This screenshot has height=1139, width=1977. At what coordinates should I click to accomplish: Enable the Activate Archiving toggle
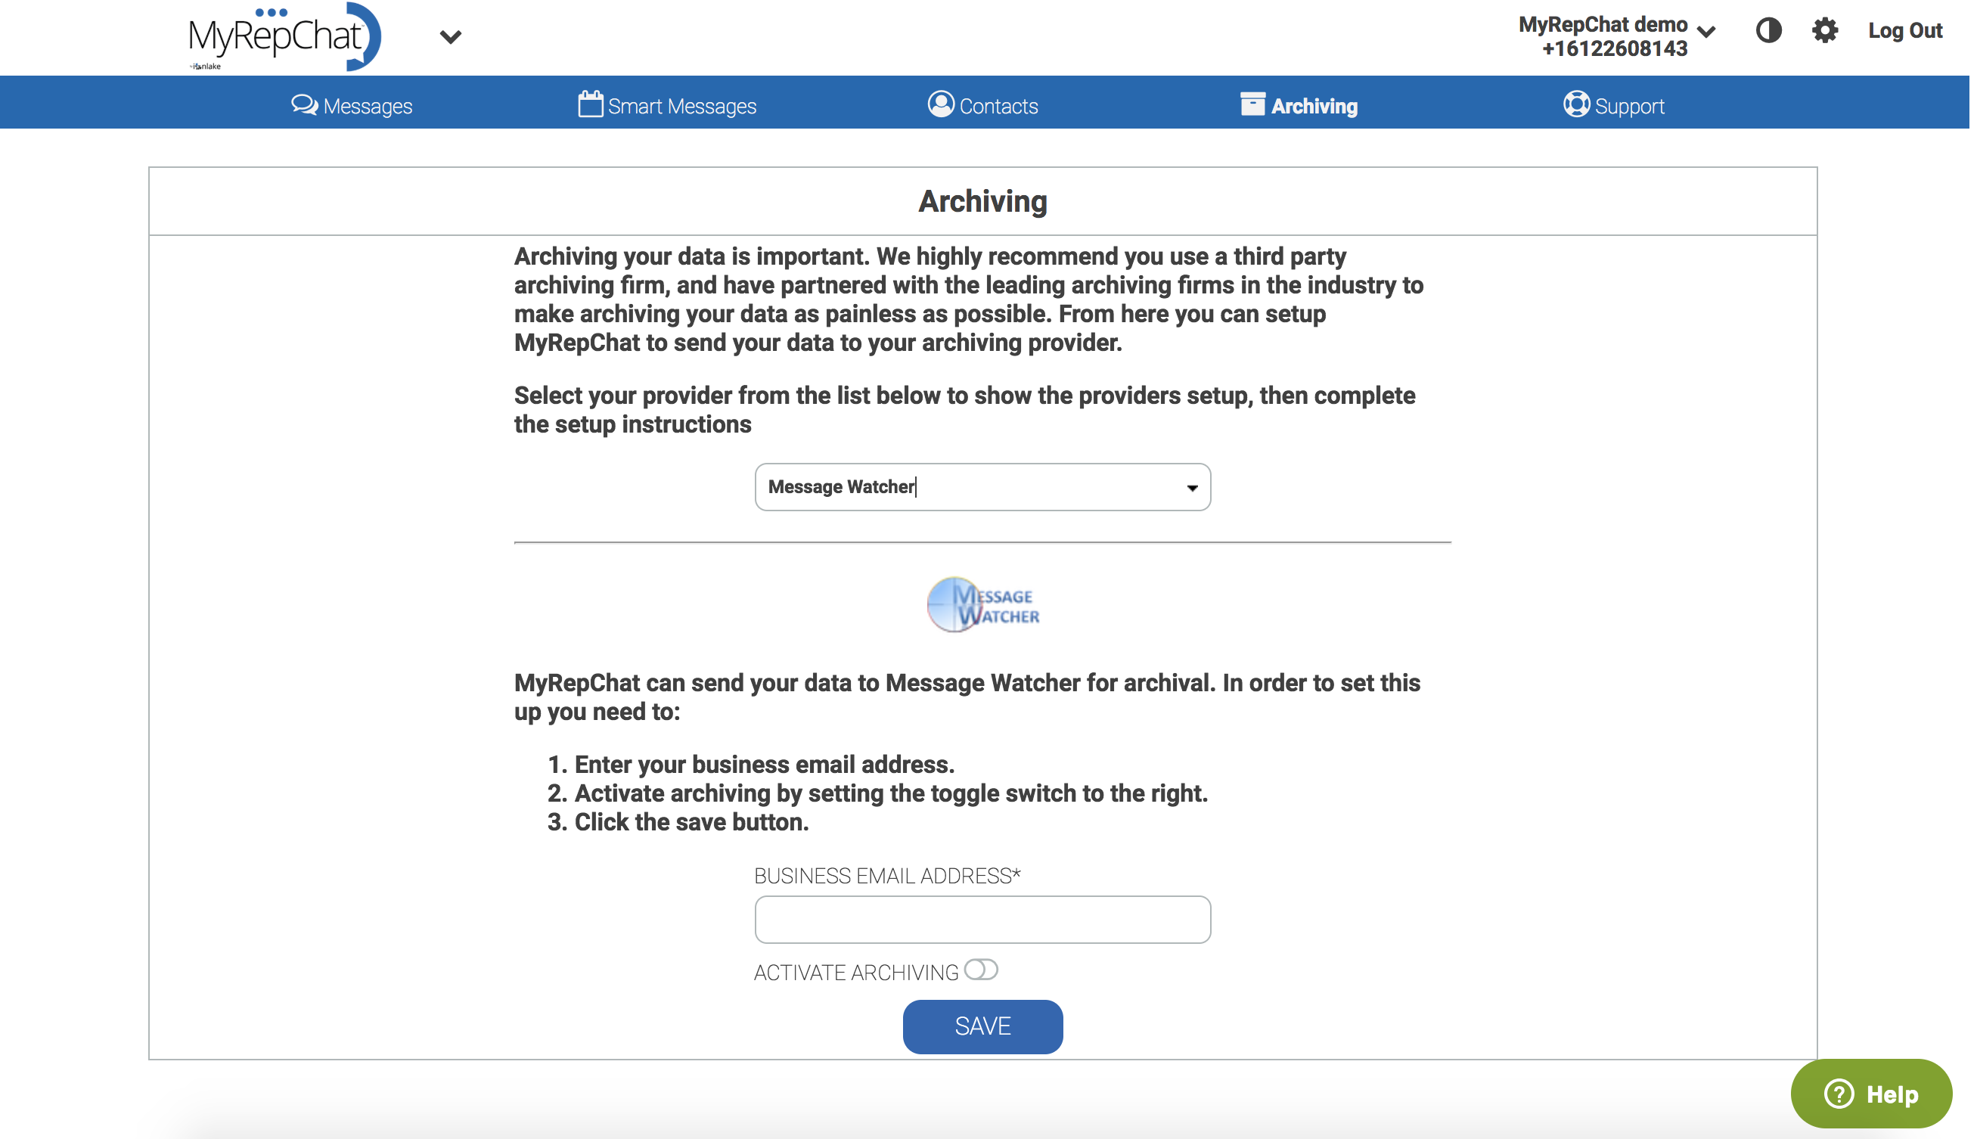tap(981, 970)
